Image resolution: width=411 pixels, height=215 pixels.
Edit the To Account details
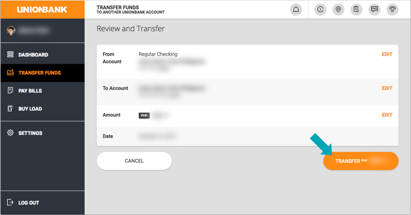(387, 88)
